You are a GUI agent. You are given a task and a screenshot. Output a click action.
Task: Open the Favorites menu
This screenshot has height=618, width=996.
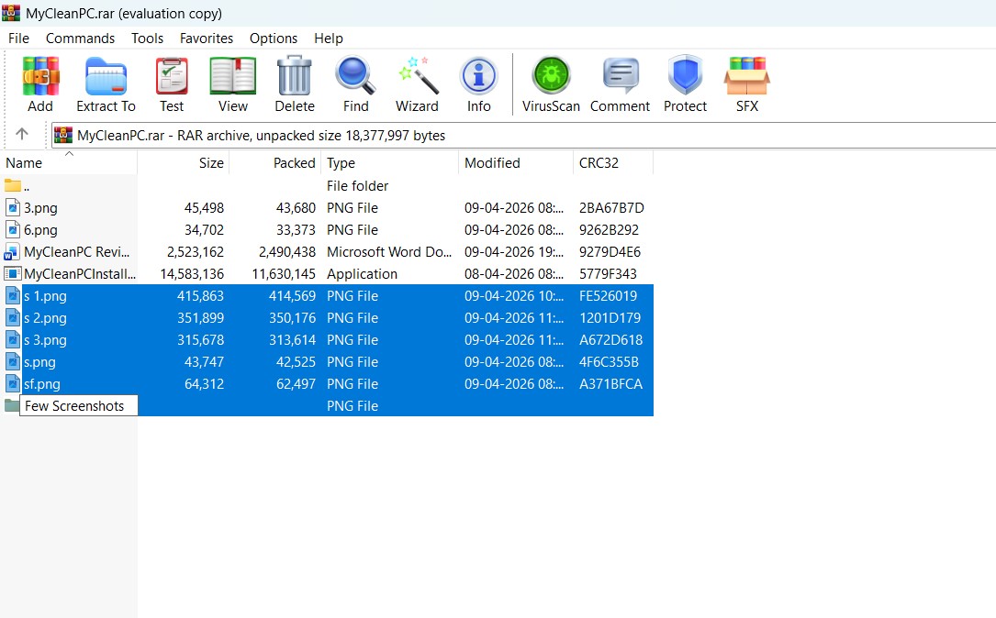[207, 39]
